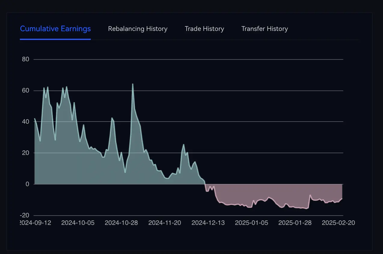Select the 40 label on the y-axis

[26, 122]
